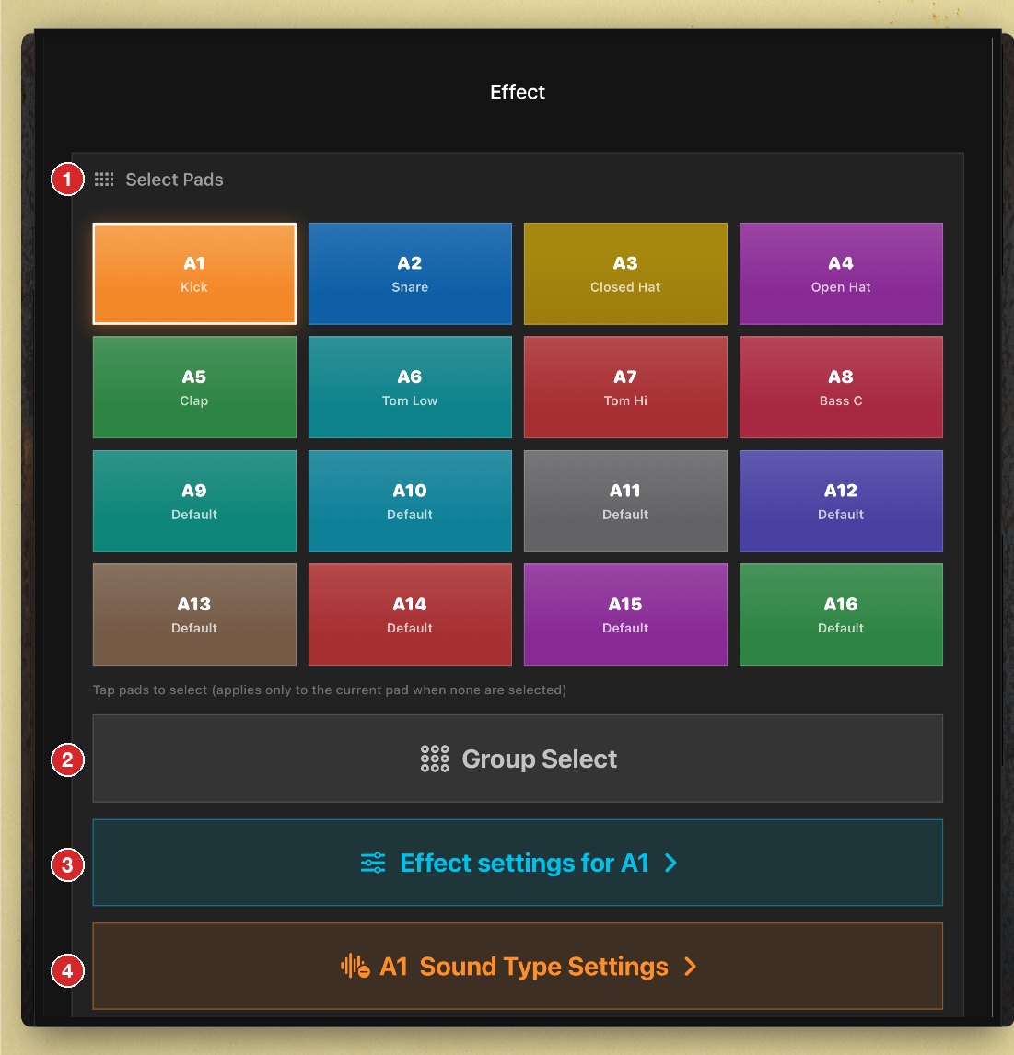The width and height of the screenshot is (1014, 1055).
Task: Open Effect settings for A1
Action: [518, 863]
